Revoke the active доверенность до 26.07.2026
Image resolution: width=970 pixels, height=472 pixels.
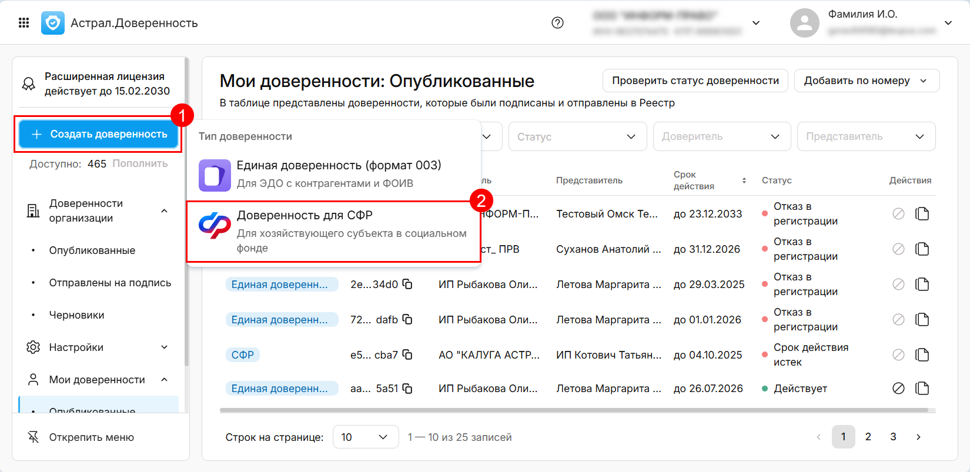pos(898,389)
